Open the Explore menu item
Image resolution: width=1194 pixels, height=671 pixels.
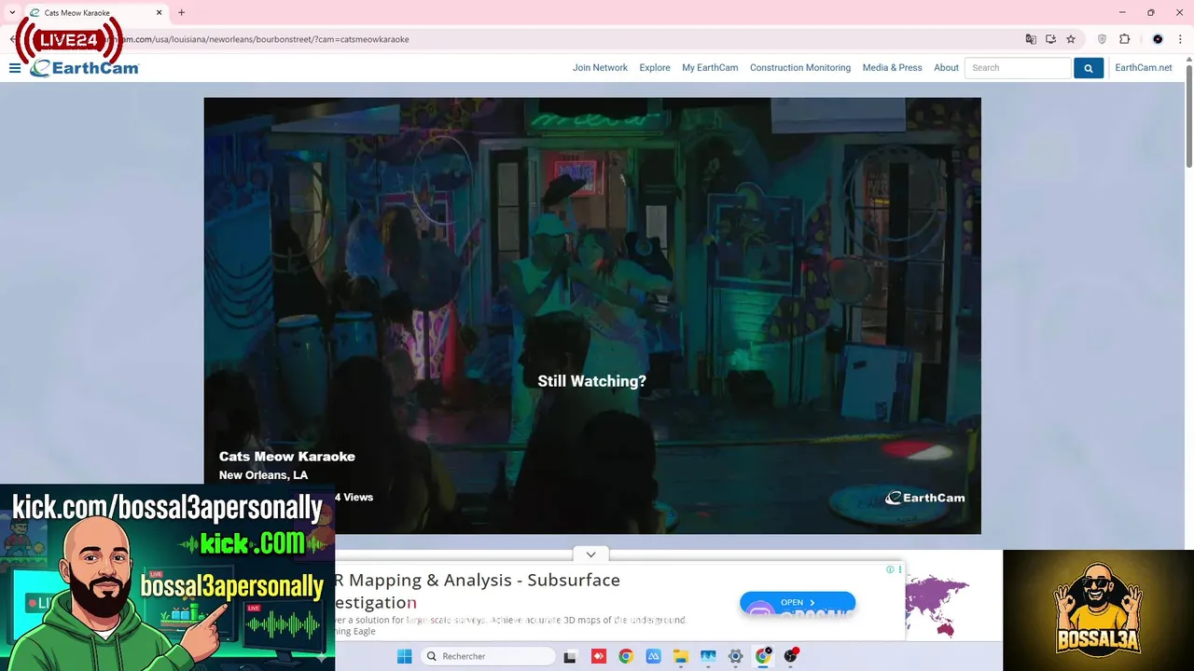(x=655, y=68)
